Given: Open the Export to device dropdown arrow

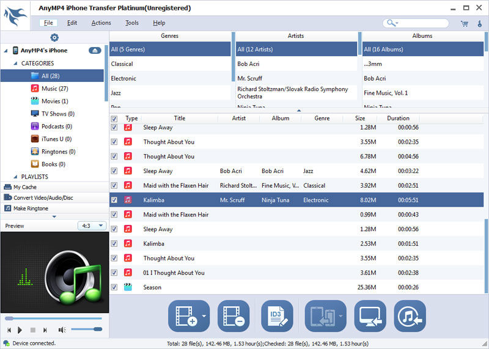Looking at the screenshot, I should click(341, 316).
